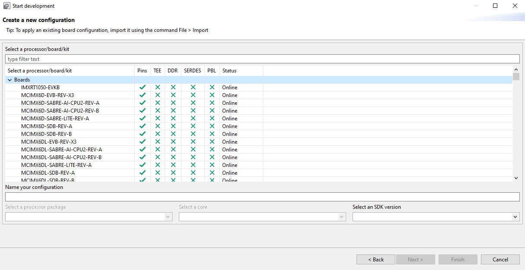525x270 pixels.
Task: Click the Pins column header
Action: tap(142, 71)
